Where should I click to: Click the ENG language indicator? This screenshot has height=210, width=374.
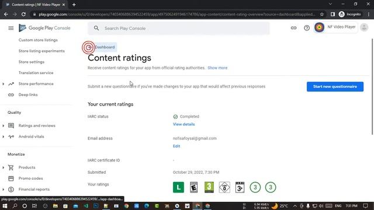(338, 206)
